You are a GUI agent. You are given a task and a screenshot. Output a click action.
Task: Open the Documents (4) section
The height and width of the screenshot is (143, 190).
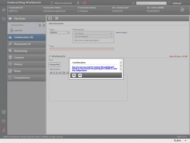tap(27, 44)
